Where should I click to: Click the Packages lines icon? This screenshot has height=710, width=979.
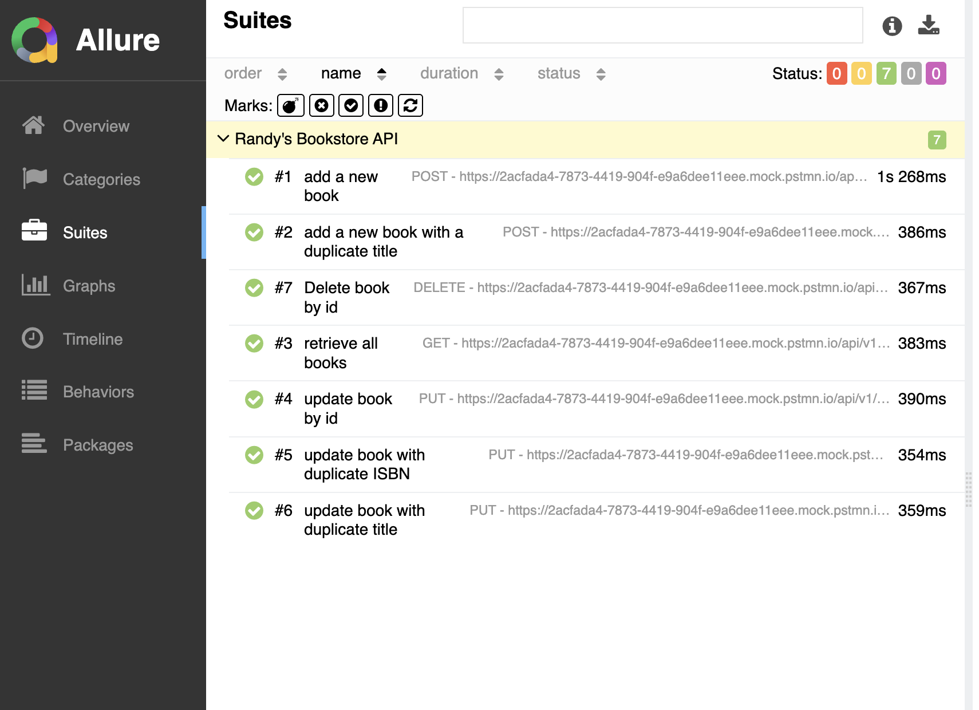click(x=34, y=443)
